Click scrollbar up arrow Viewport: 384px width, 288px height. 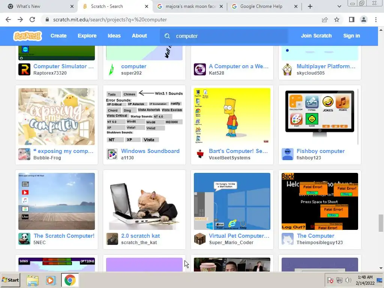point(381,30)
